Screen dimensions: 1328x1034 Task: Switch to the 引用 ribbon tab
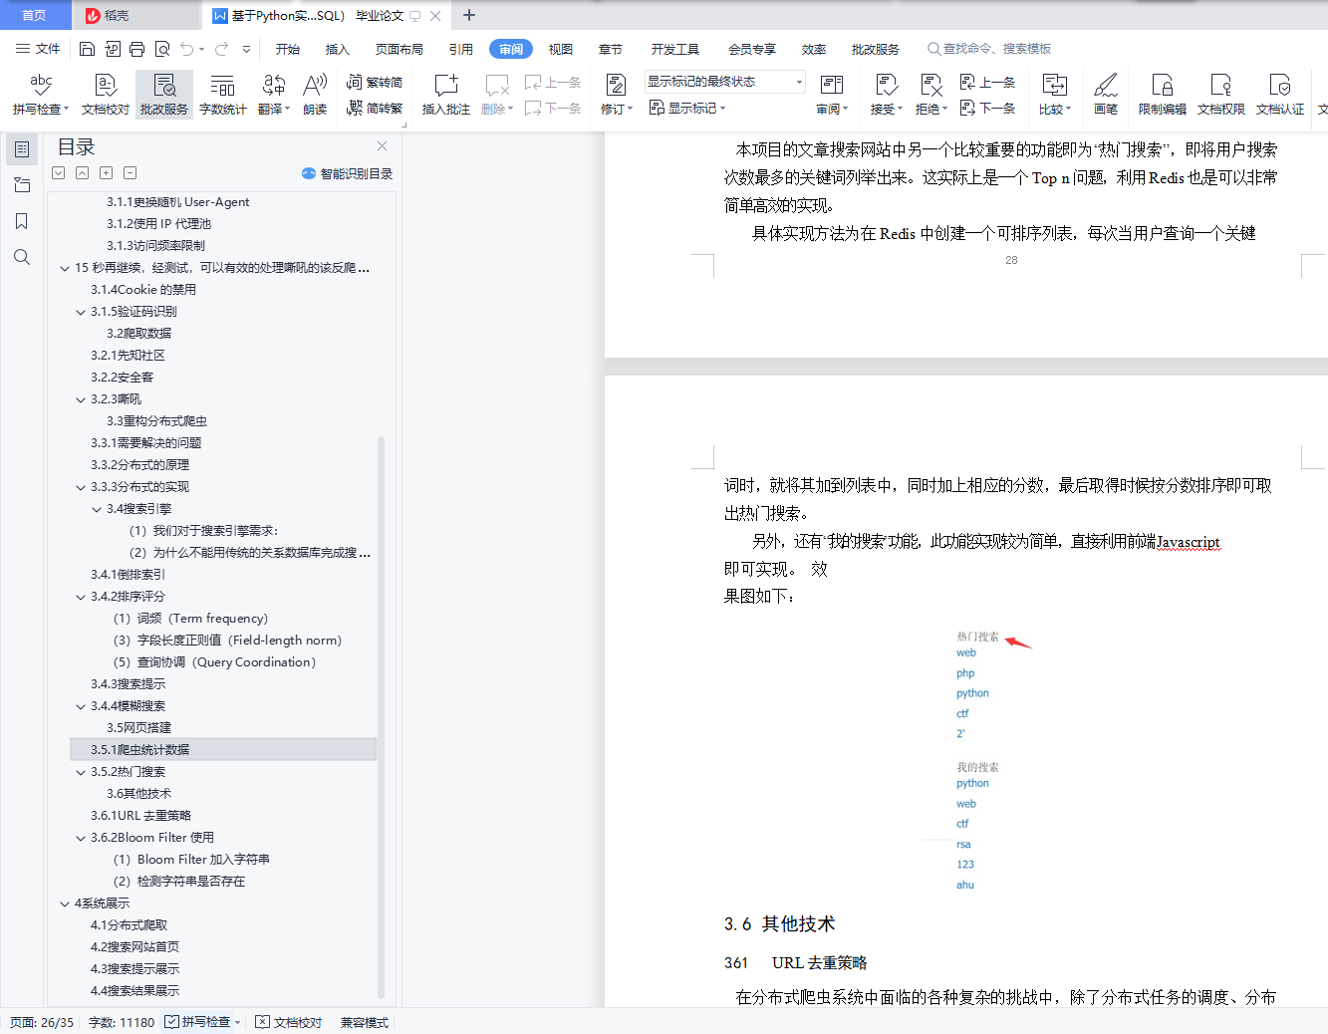[x=461, y=49]
